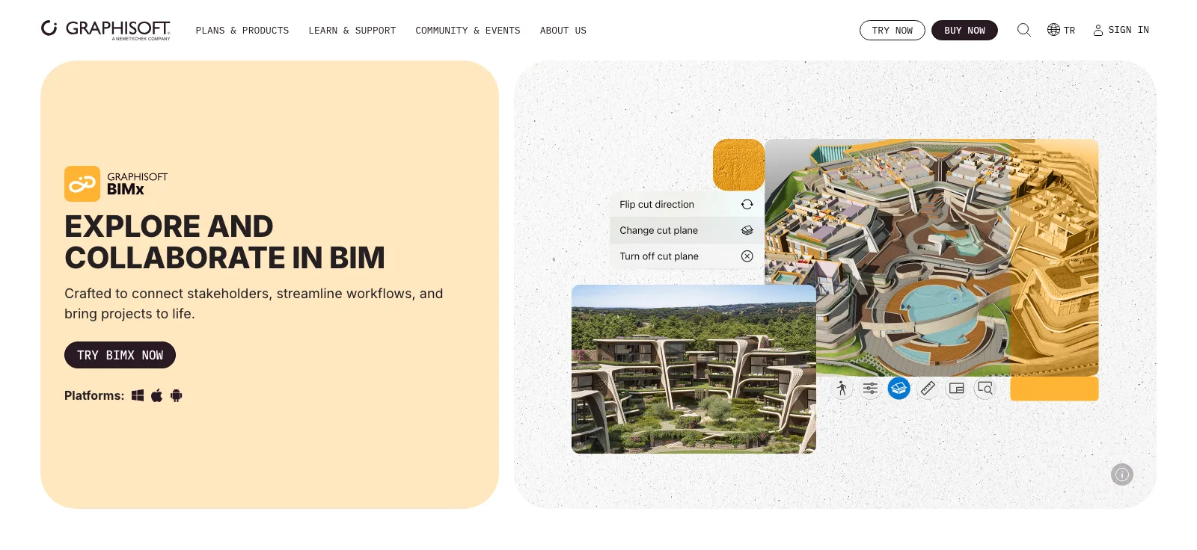The image size is (1197, 550).
Task: Click the Explore and Collaborate in BIM heading
Action: 224,242
